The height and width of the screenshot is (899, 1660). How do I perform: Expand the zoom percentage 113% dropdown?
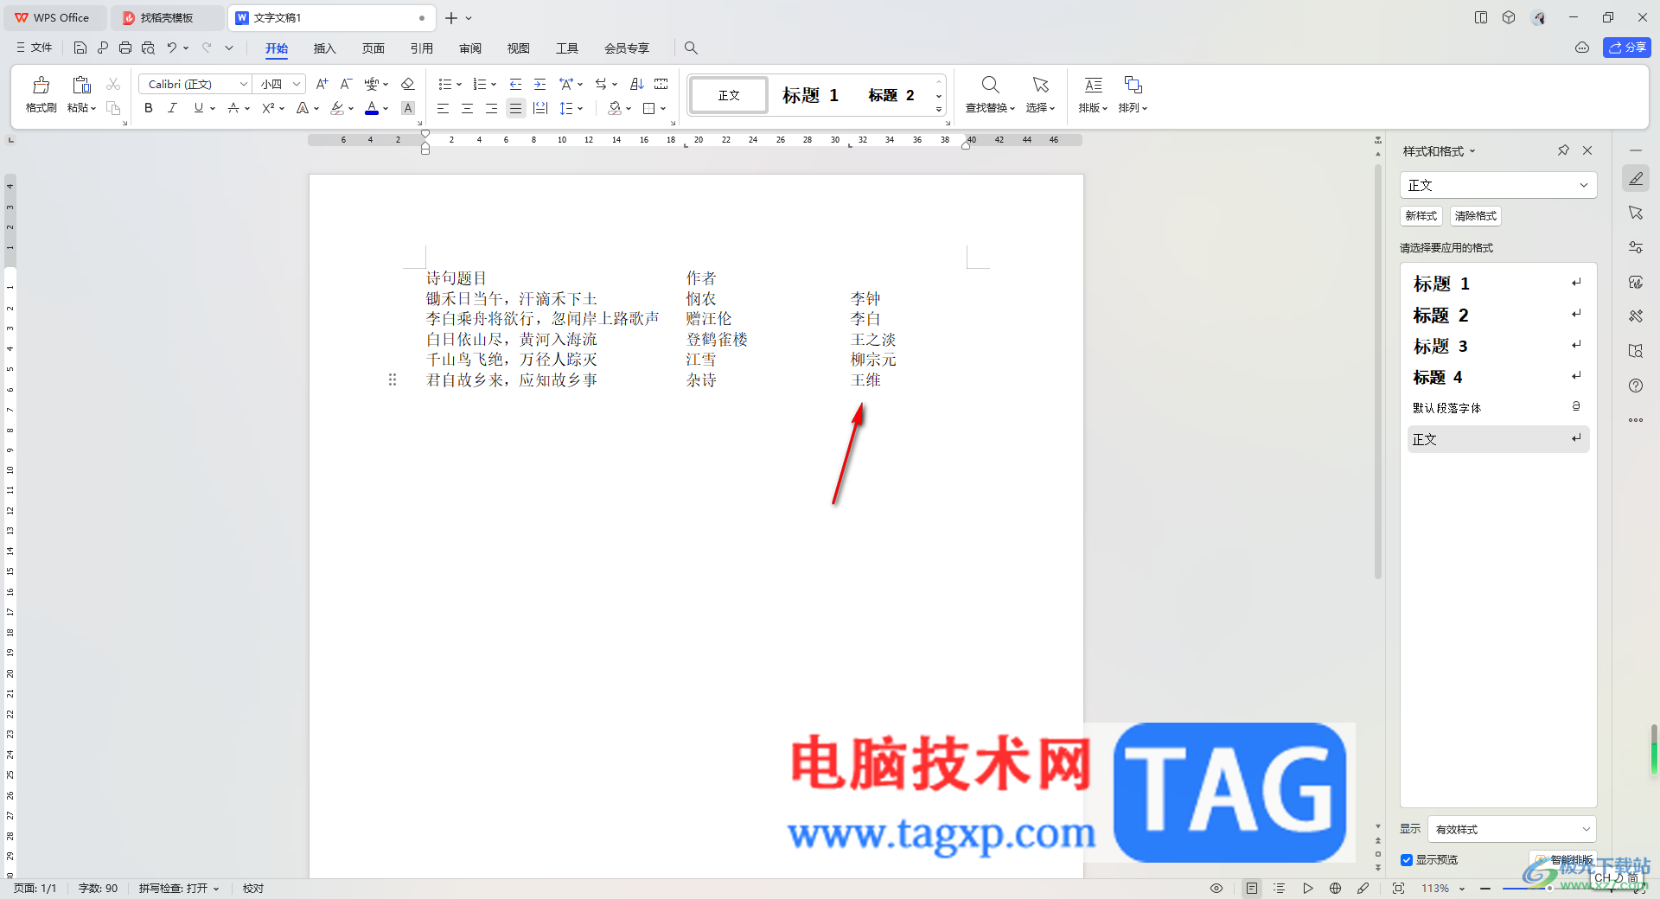coord(1462,889)
